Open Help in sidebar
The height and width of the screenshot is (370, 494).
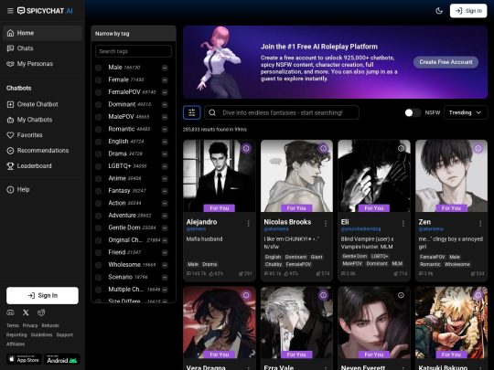coord(42,189)
